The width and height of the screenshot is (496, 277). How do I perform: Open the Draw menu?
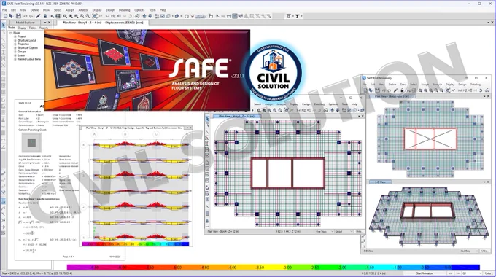tap(46, 10)
